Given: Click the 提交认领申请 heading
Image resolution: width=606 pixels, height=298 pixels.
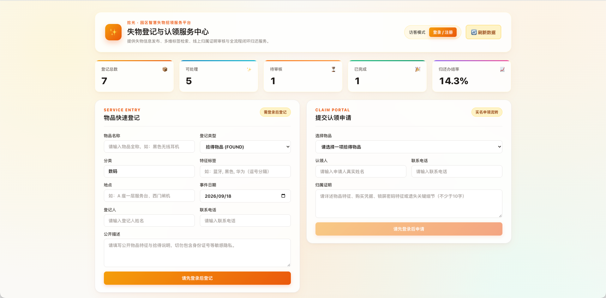Looking at the screenshot, I should point(333,118).
